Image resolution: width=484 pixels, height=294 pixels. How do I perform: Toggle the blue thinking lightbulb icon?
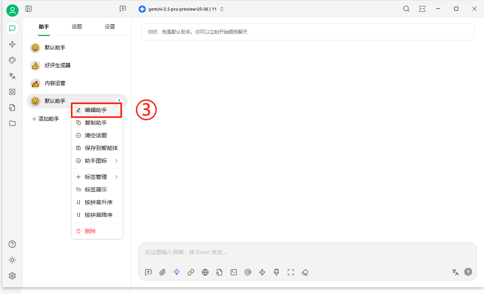click(x=177, y=272)
